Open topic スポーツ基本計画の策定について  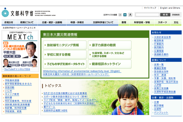click(x=65, y=97)
